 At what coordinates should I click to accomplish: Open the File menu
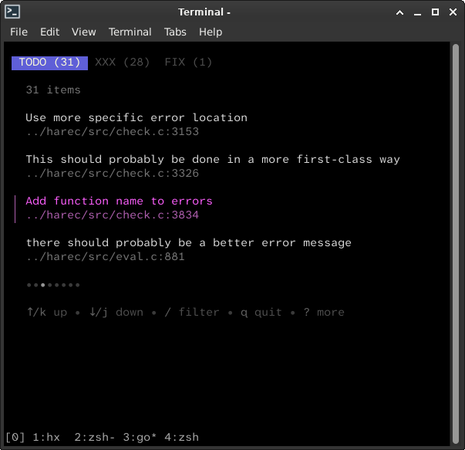19,32
